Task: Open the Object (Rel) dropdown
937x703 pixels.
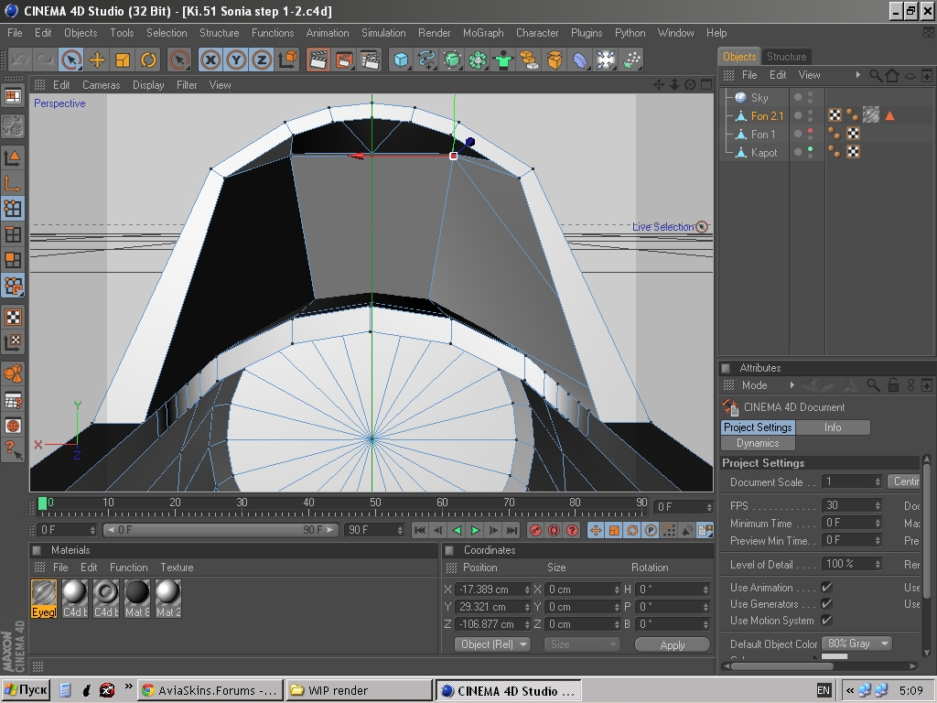Action: click(x=493, y=644)
